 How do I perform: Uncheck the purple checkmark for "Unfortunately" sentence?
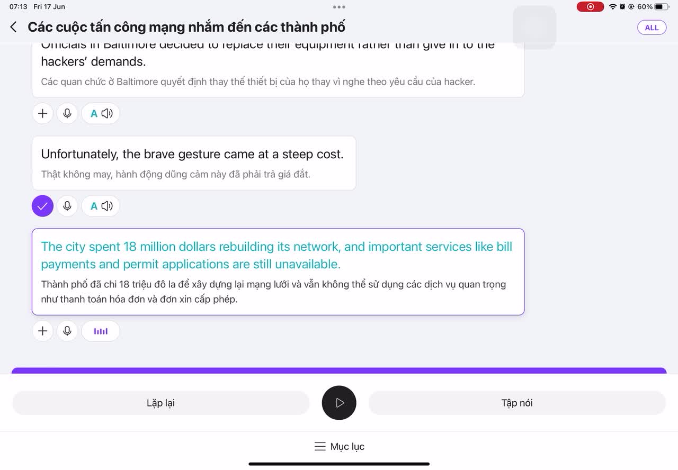[43, 206]
